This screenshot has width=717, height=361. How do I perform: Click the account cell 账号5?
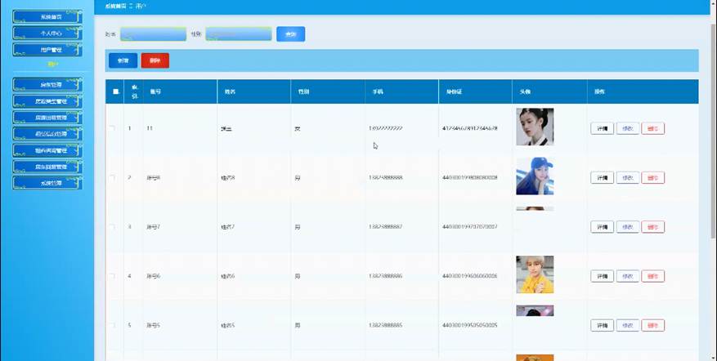coord(153,325)
